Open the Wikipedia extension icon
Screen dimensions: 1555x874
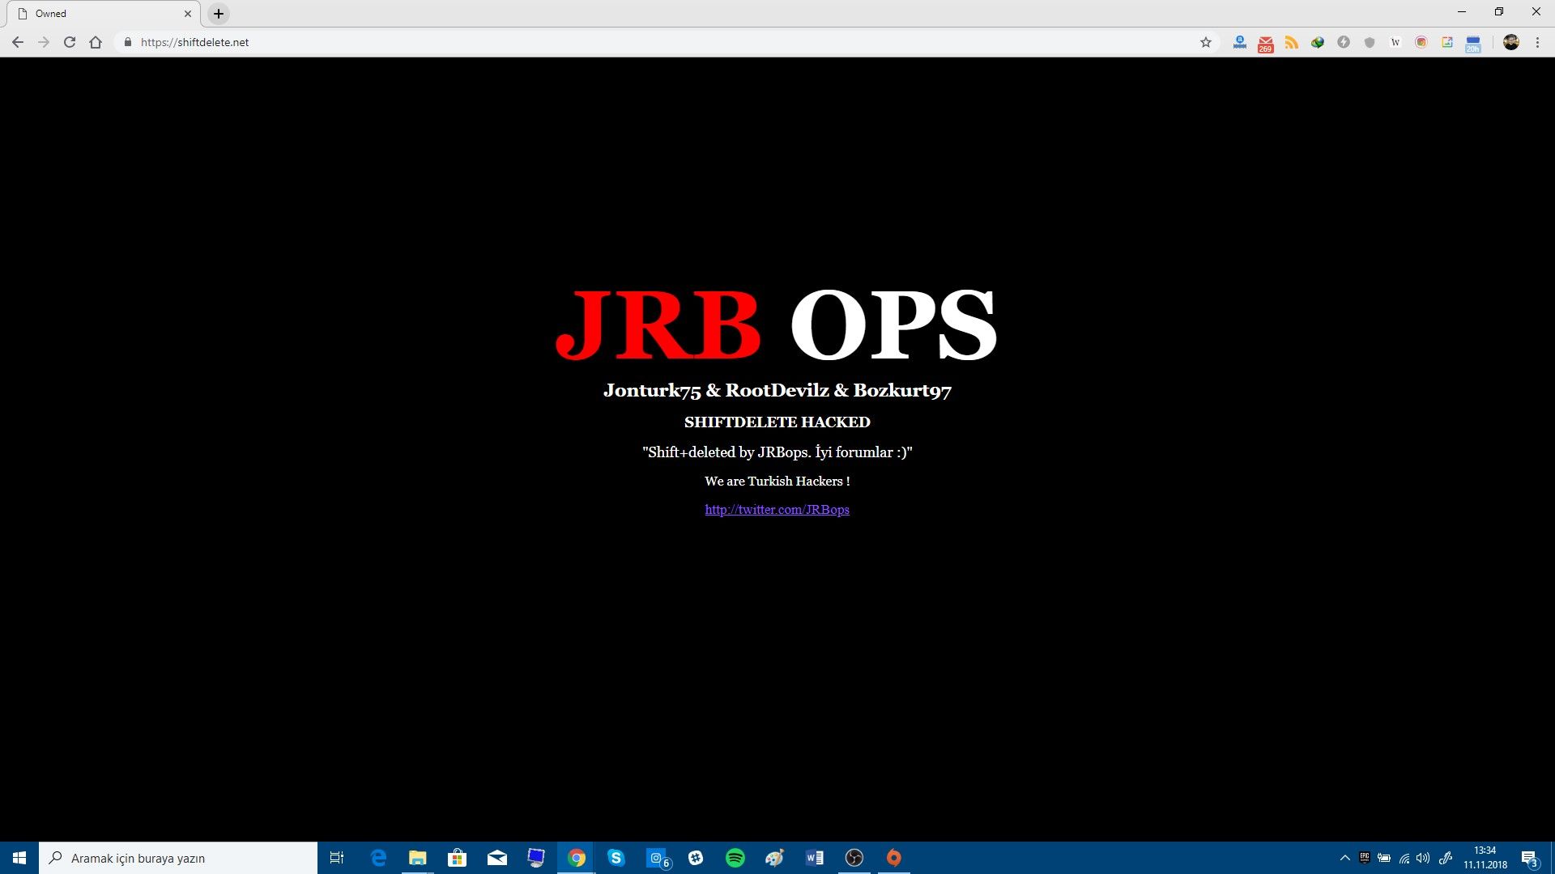tap(1395, 42)
